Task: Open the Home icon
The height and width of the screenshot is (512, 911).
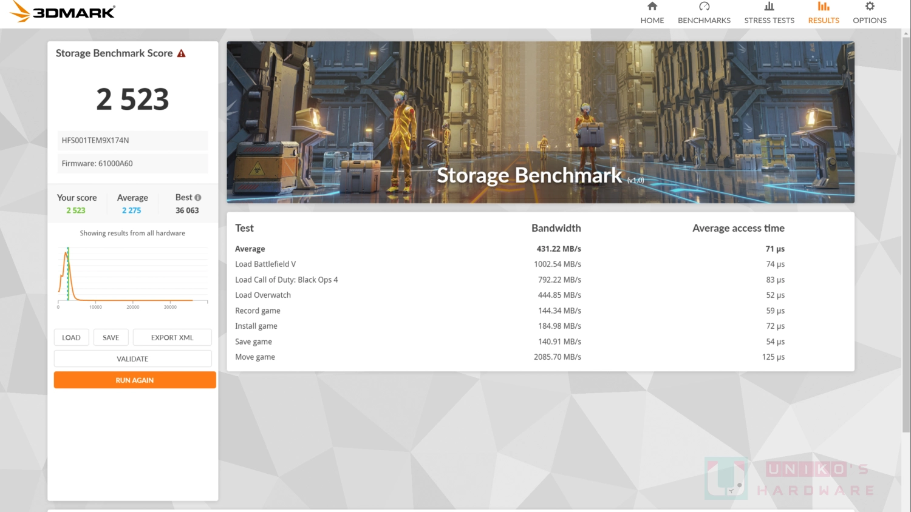Action: coord(652,7)
